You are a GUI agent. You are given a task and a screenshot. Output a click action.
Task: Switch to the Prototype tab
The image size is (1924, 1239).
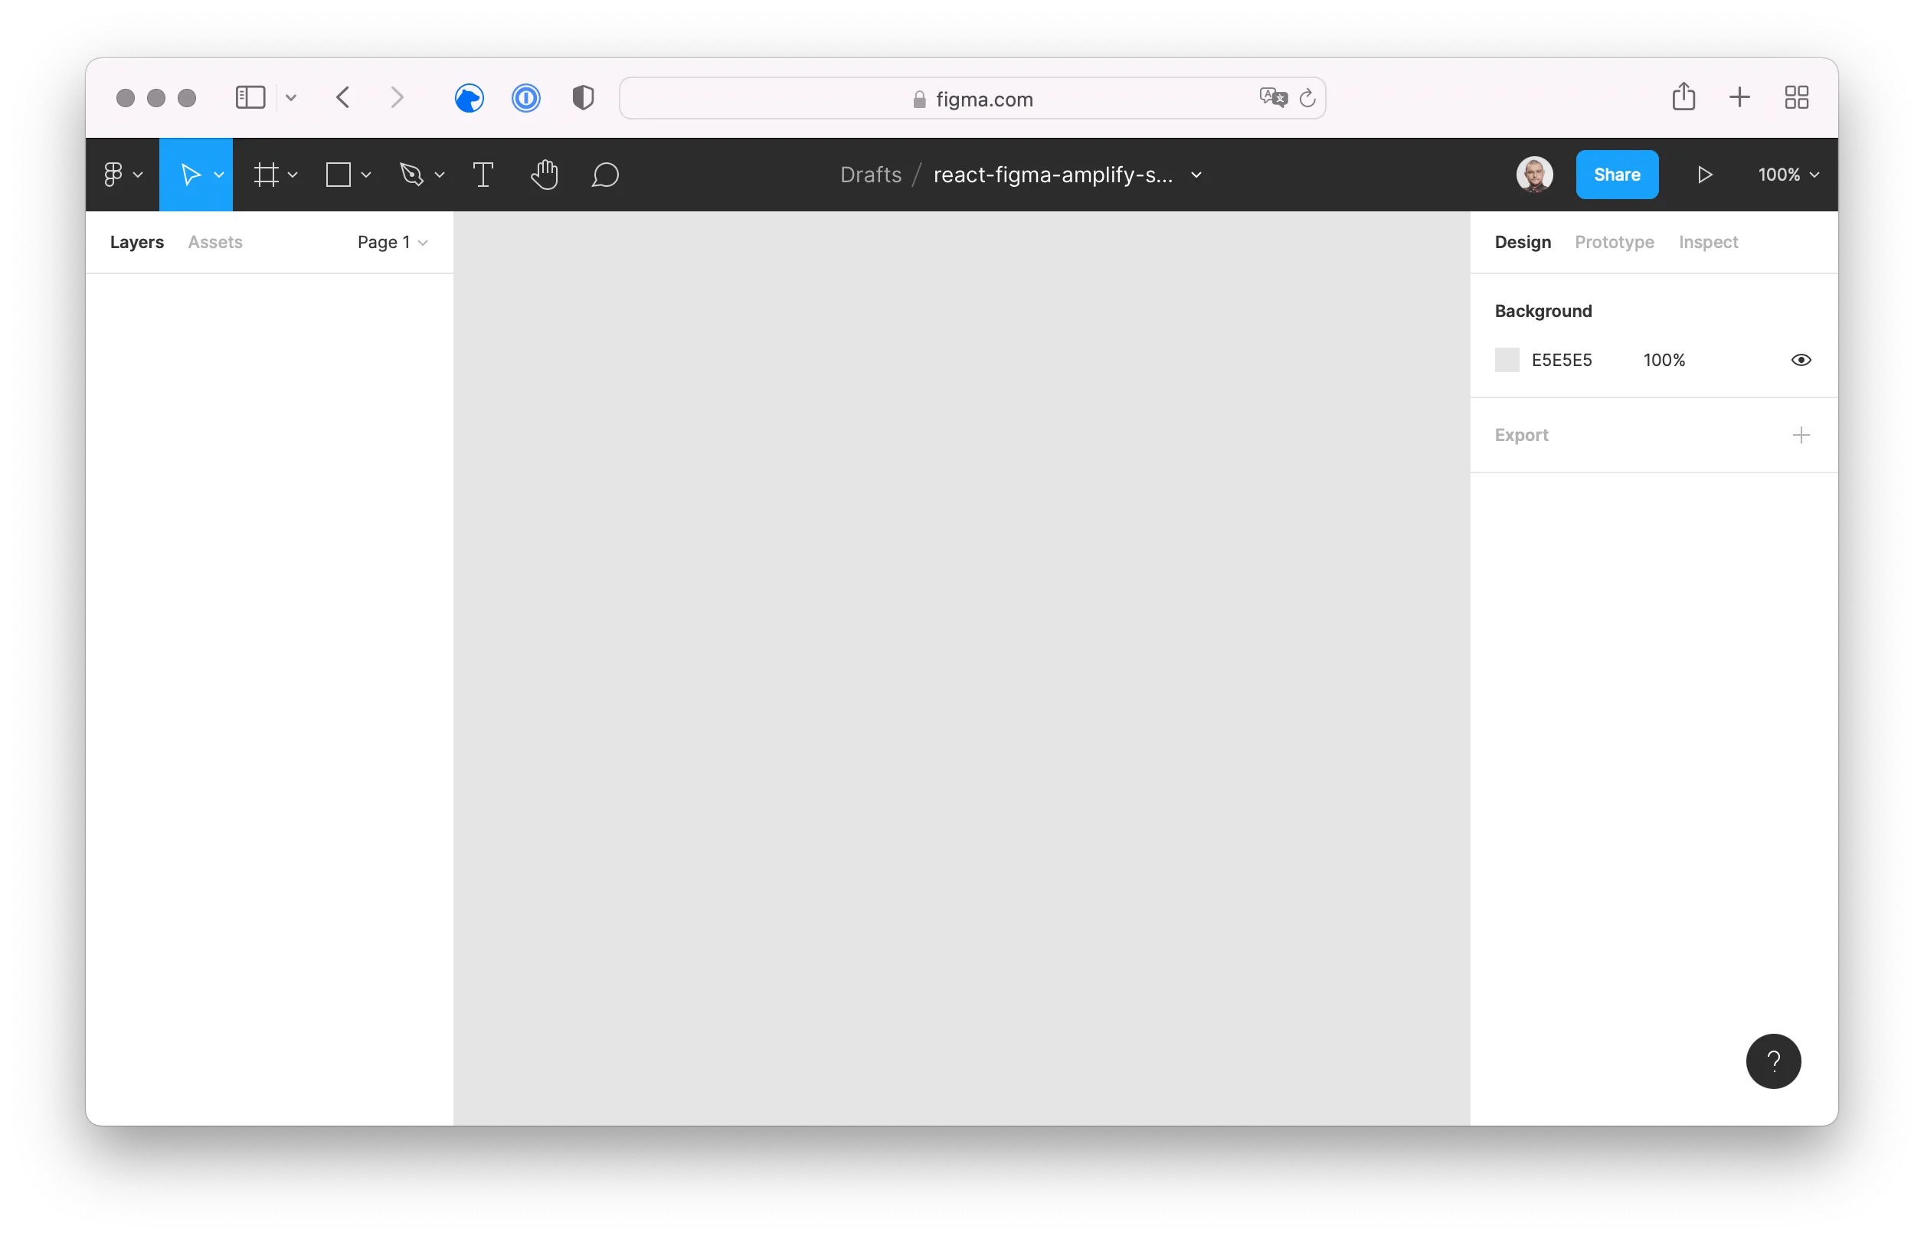click(1615, 241)
